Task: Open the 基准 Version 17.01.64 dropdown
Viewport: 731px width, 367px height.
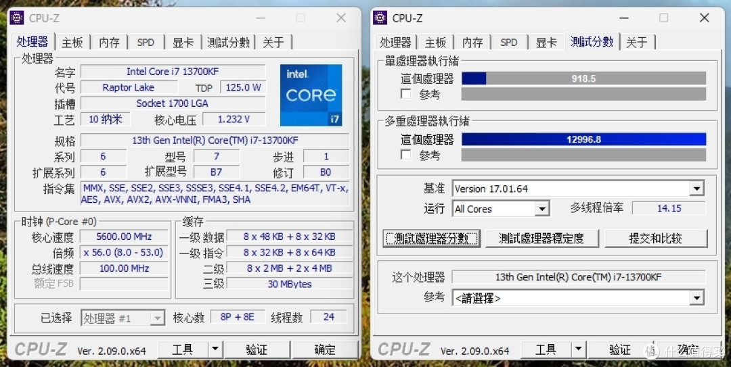Action: (x=697, y=189)
